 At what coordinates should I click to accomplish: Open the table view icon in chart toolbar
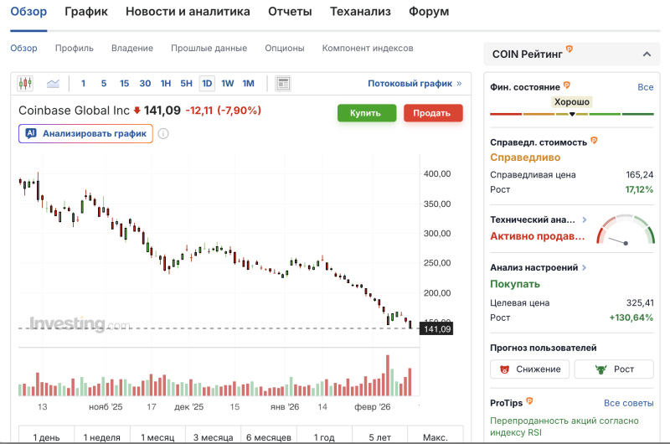click(283, 83)
